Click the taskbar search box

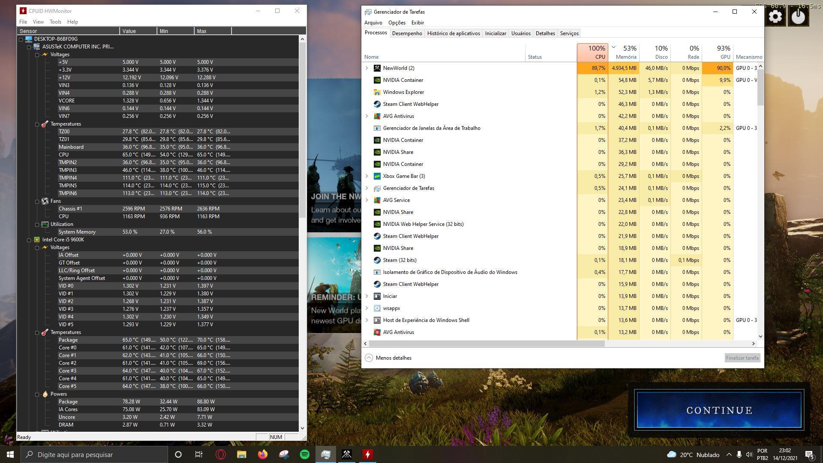[x=94, y=454]
